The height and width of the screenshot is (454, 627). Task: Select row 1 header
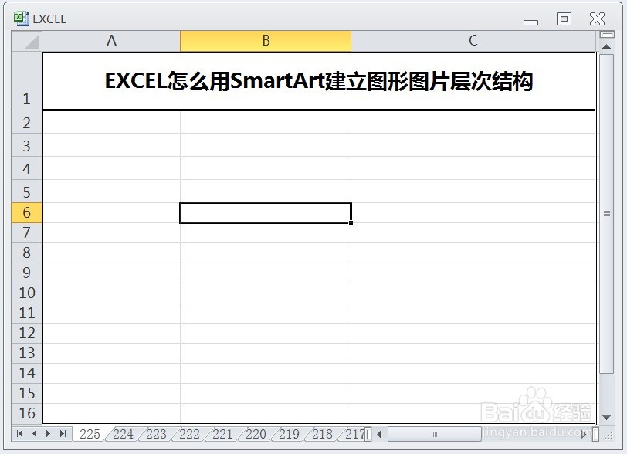[27, 81]
